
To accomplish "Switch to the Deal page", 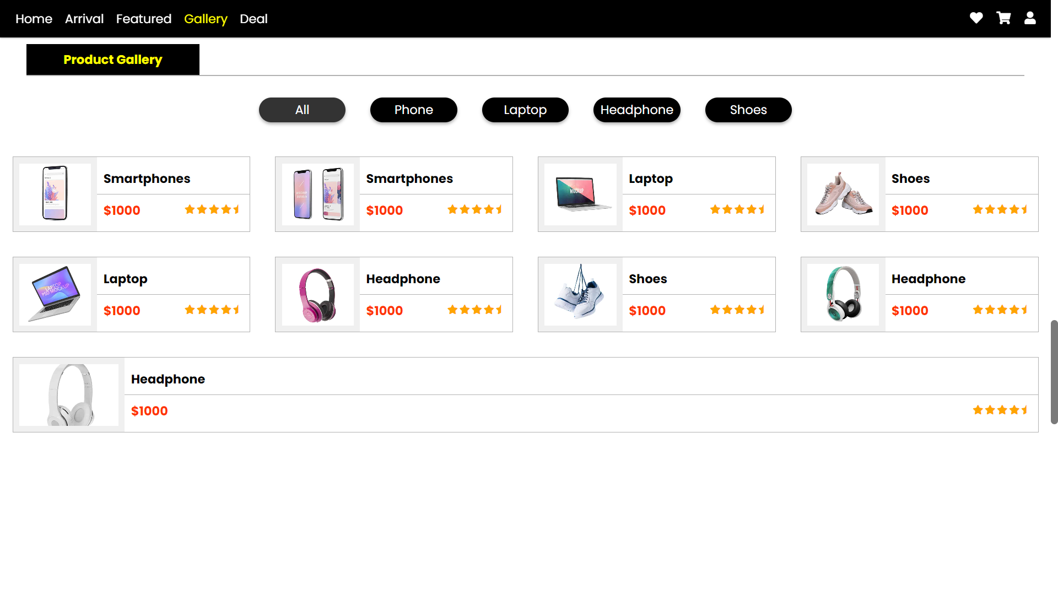I will [x=253, y=19].
